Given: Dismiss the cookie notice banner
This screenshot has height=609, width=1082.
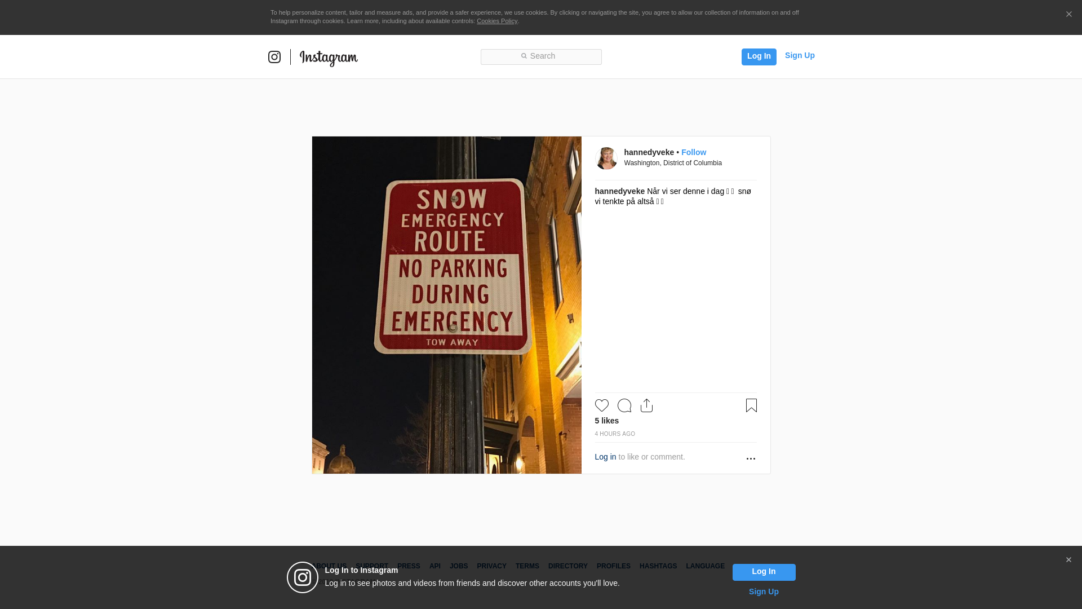Looking at the screenshot, I should pyautogui.click(x=1068, y=15).
